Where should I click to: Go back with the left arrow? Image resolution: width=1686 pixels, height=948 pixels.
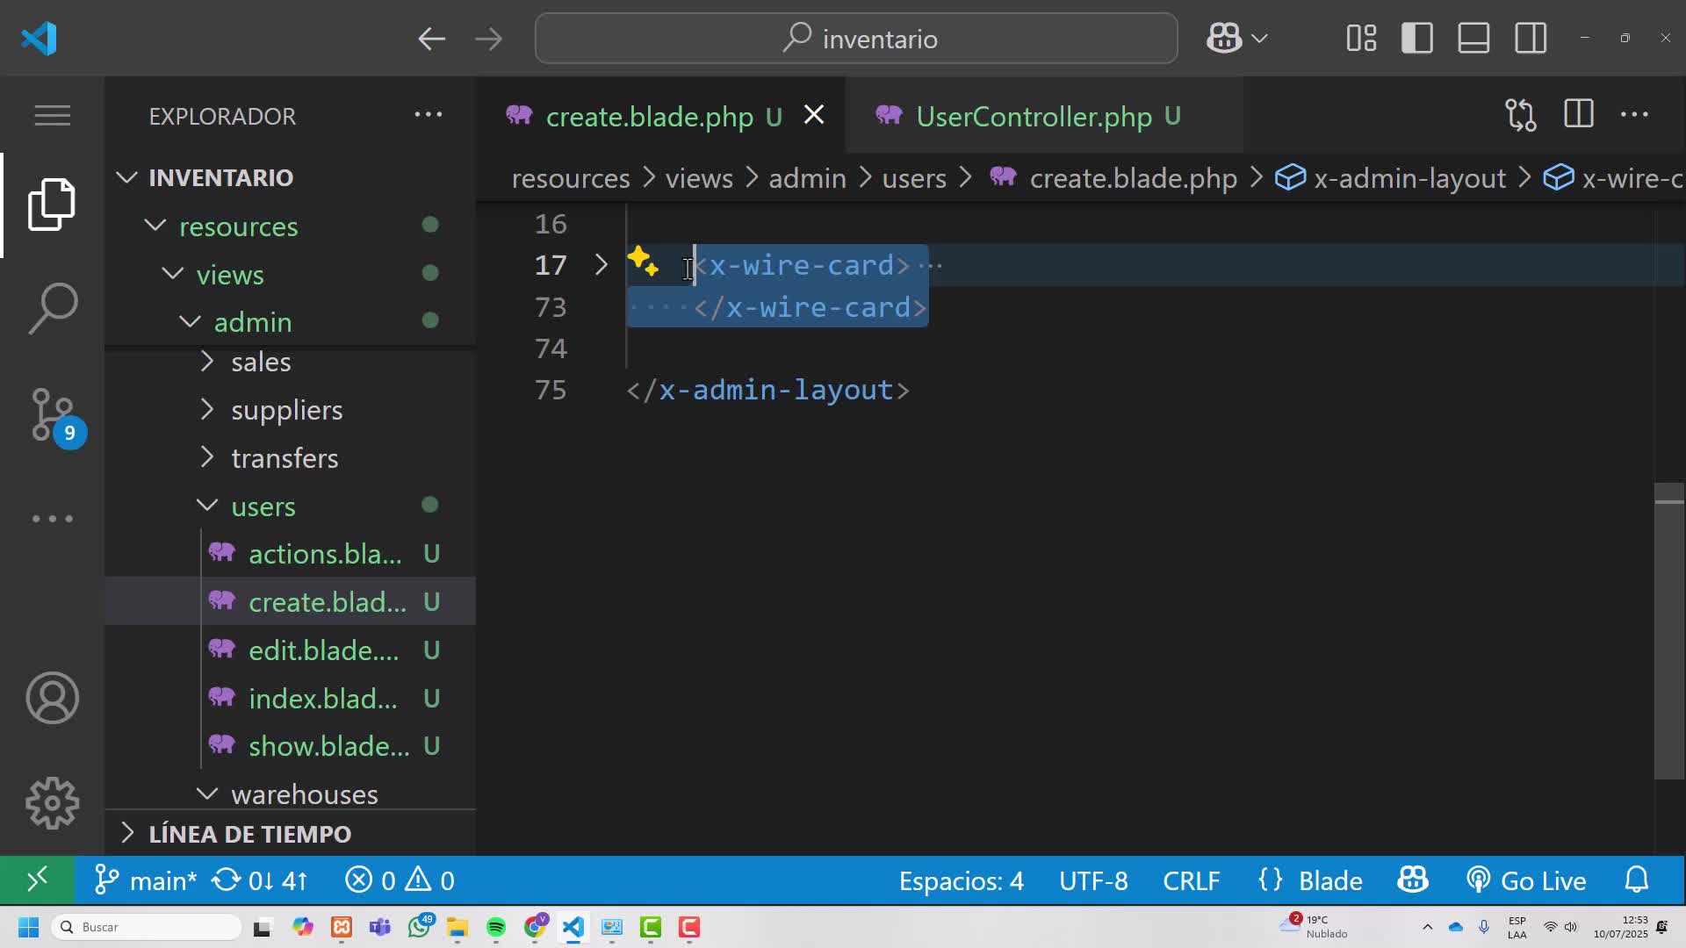(x=431, y=39)
